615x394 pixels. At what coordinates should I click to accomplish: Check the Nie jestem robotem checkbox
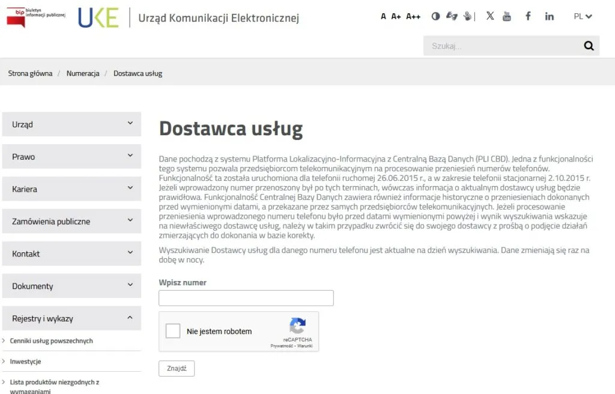pos(173,331)
